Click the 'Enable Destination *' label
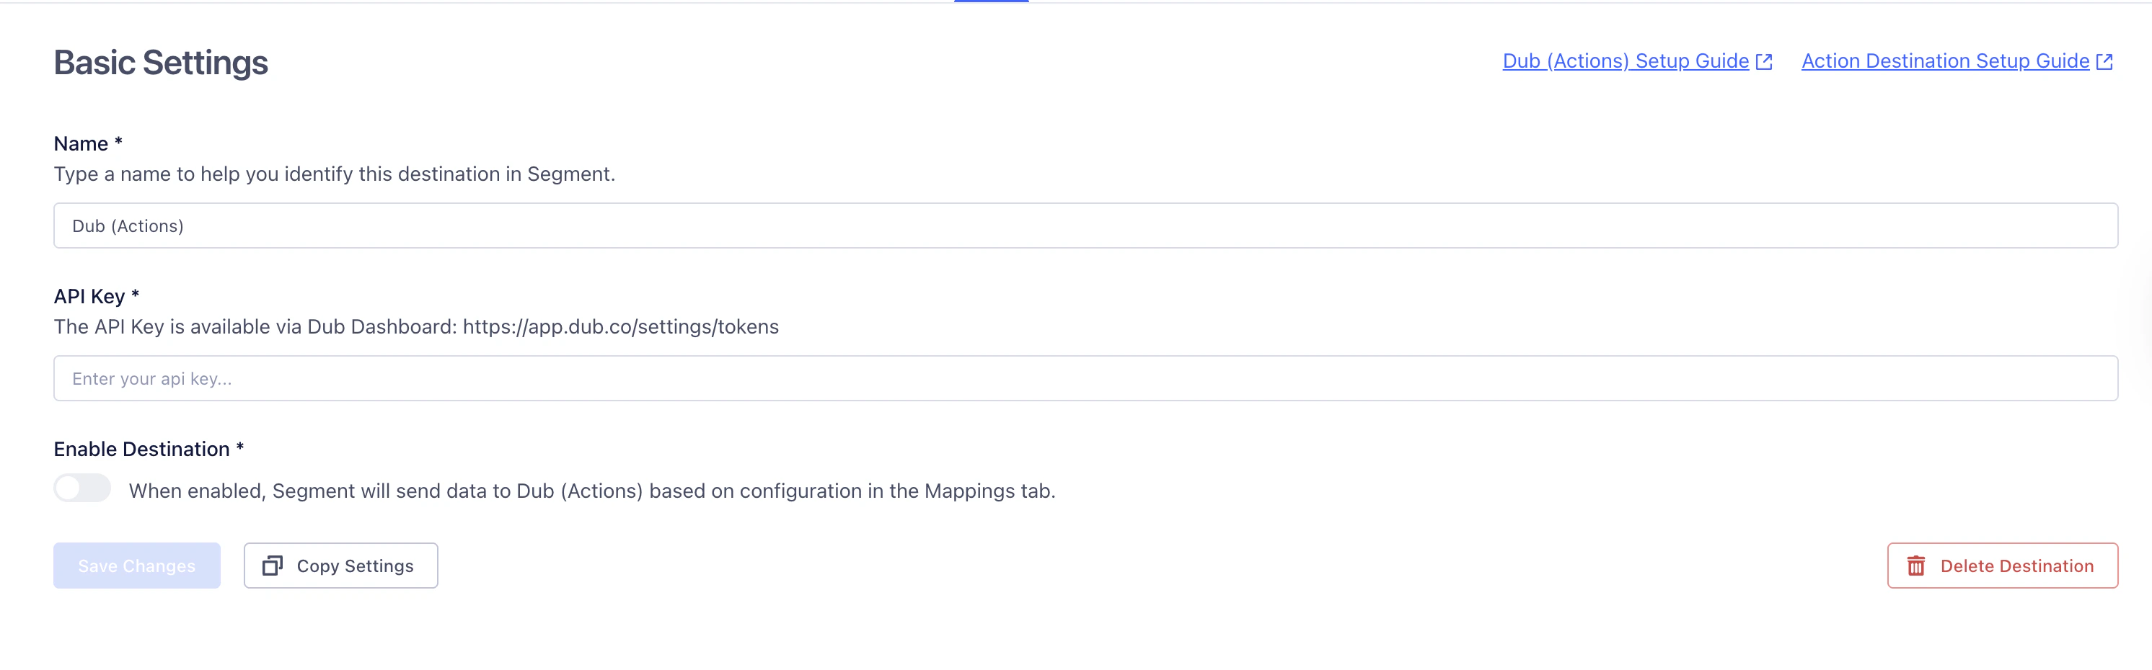2152x670 pixels. pyautogui.click(x=149, y=449)
